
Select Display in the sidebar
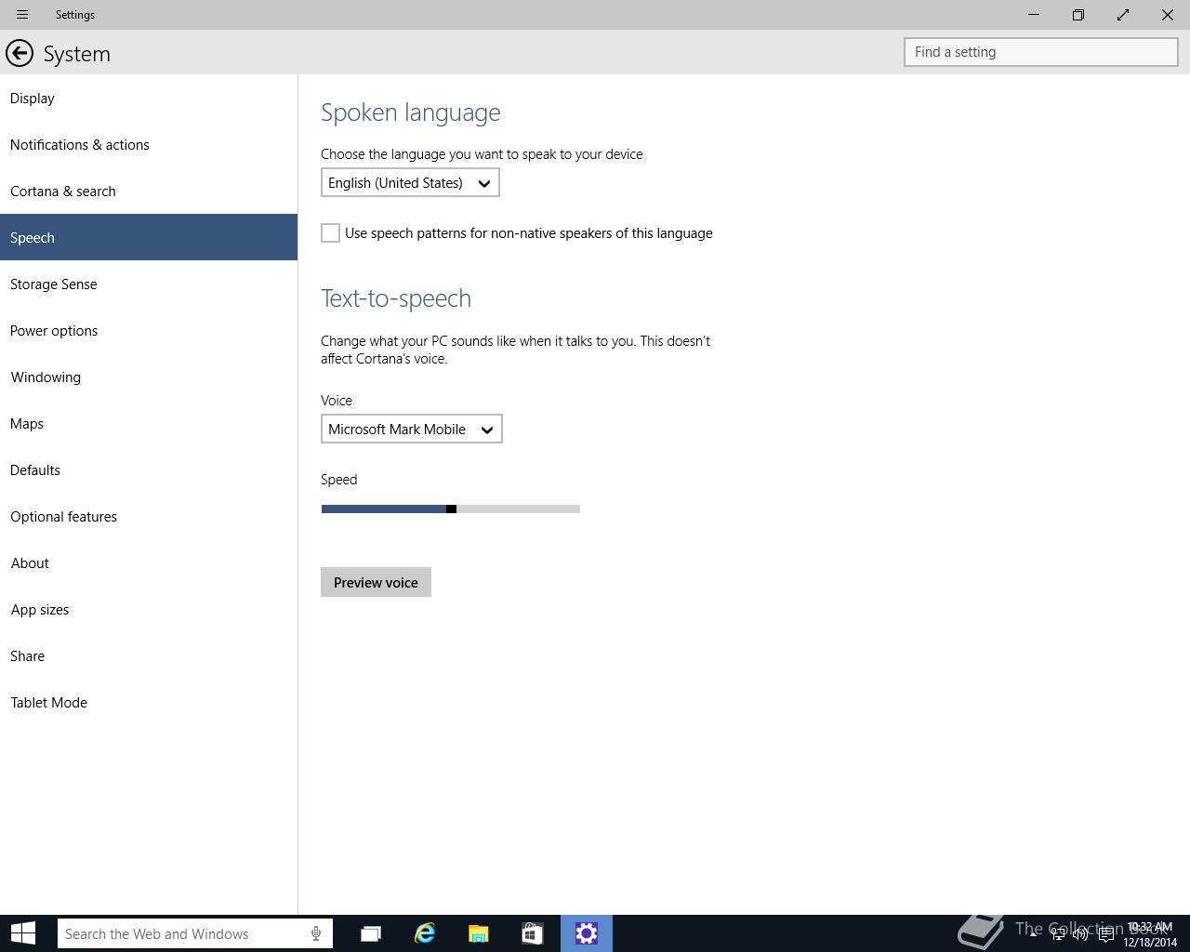[149, 98]
